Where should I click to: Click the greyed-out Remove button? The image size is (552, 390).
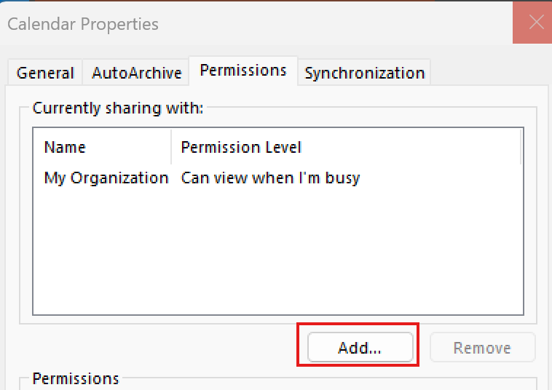(x=482, y=347)
